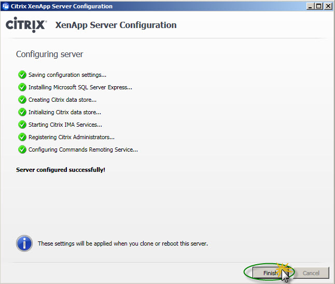Click the disabled Cancel button
This screenshot has width=335, height=284.
tap(311, 273)
